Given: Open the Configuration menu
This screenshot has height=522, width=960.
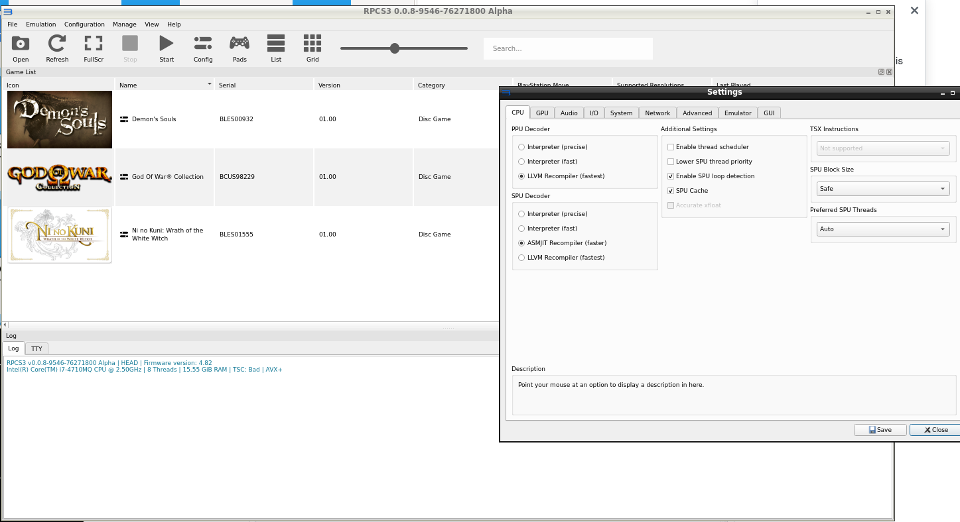Looking at the screenshot, I should 84,25.
